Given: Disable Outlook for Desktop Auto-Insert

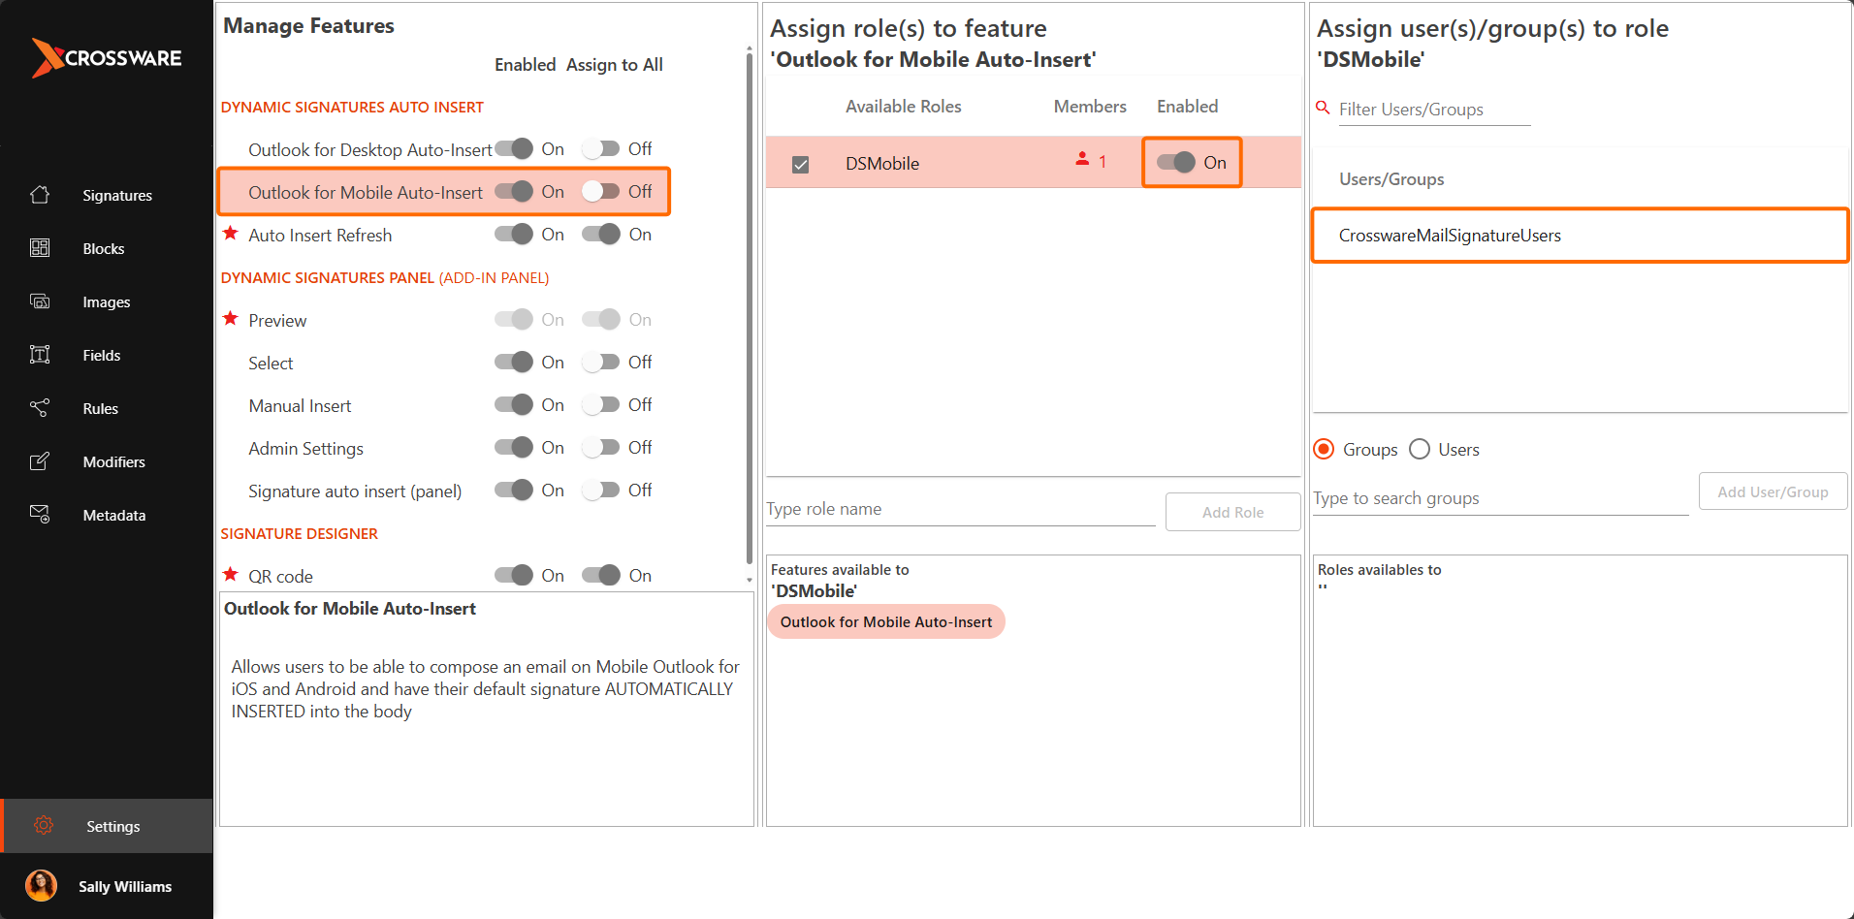Looking at the screenshot, I should tap(515, 148).
